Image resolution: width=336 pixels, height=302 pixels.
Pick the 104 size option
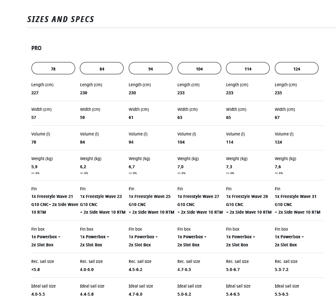coord(199,68)
